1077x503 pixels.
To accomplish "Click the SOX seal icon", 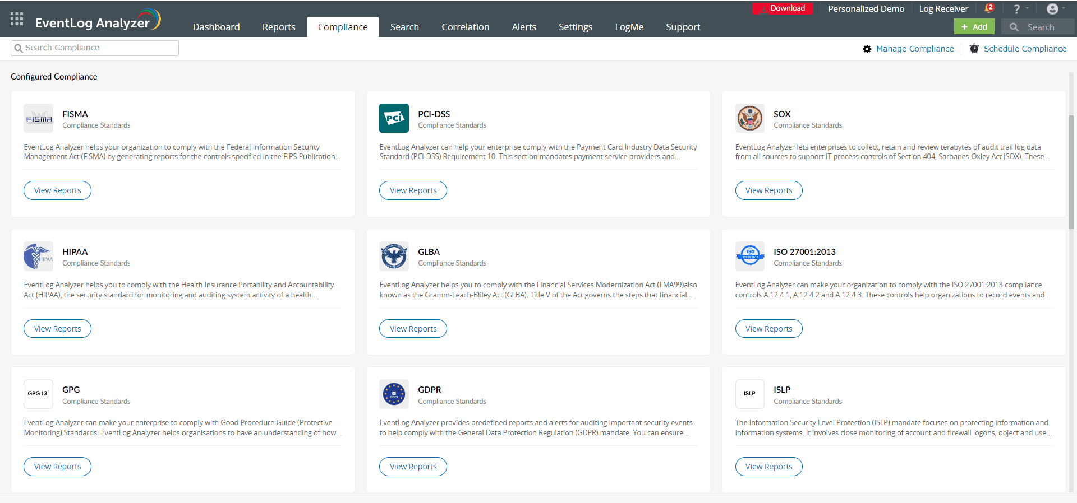I will 750,118.
